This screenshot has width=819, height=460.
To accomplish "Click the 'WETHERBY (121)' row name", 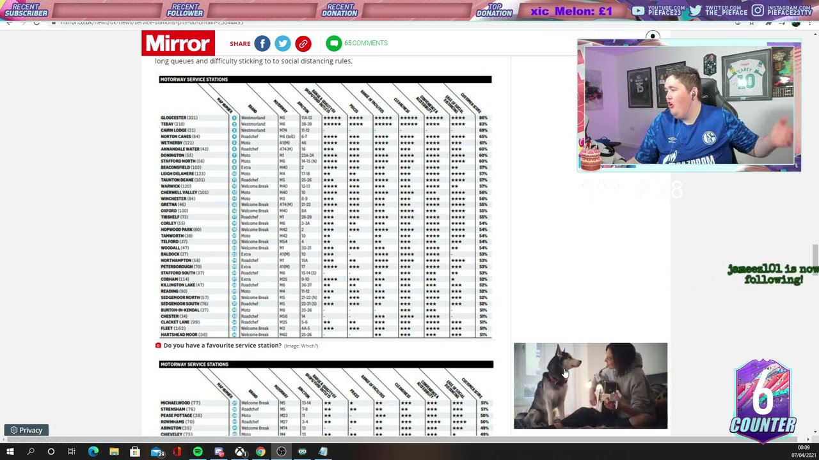I will pyautogui.click(x=177, y=142).
